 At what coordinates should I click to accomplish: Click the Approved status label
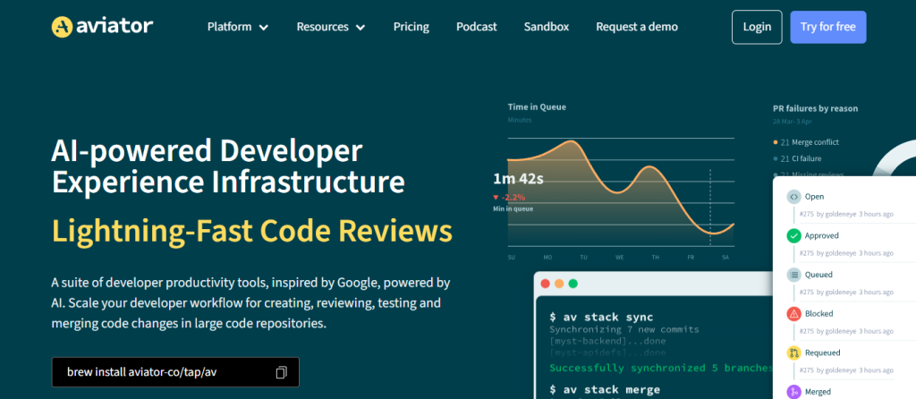821,236
